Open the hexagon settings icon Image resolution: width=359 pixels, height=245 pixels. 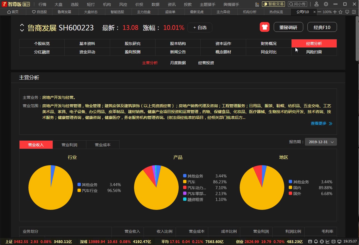326,4
